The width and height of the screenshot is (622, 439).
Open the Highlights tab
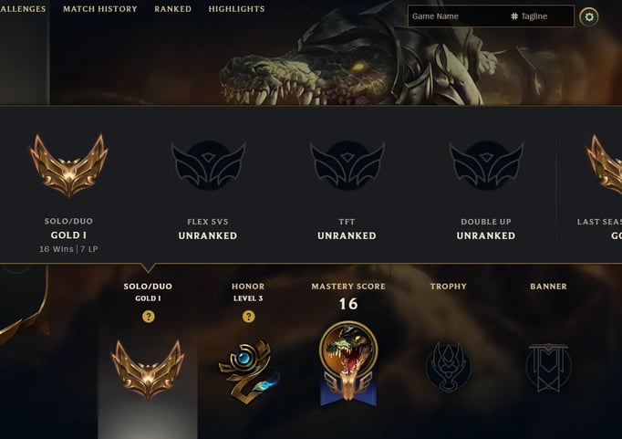tap(236, 9)
